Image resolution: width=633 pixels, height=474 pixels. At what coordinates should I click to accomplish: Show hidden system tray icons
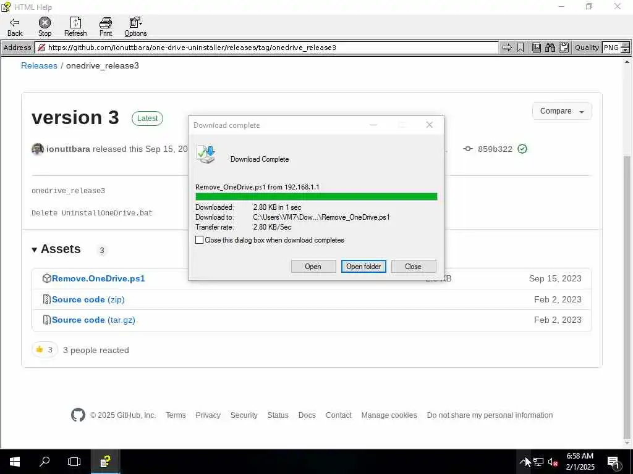tap(523, 462)
